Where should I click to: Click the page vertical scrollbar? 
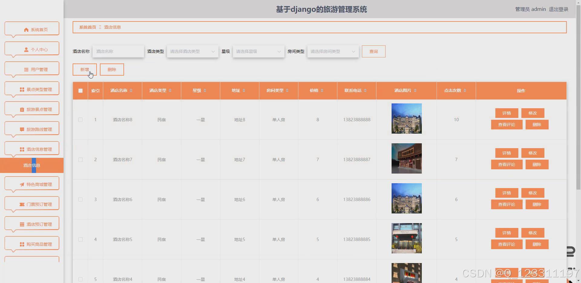[x=578, y=97]
